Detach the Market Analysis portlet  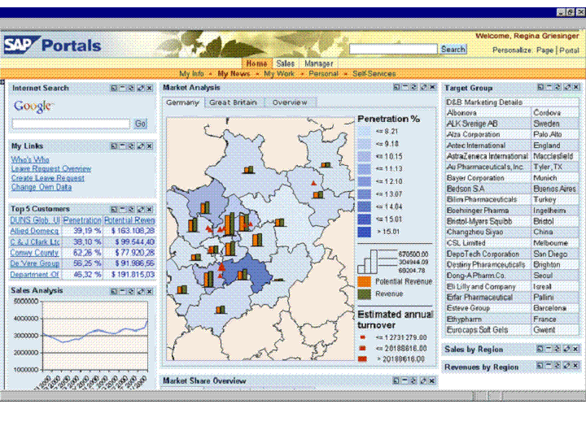(396, 87)
